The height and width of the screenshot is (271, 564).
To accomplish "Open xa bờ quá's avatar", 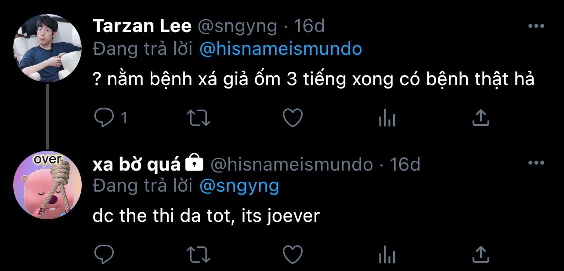I will click(x=47, y=185).
